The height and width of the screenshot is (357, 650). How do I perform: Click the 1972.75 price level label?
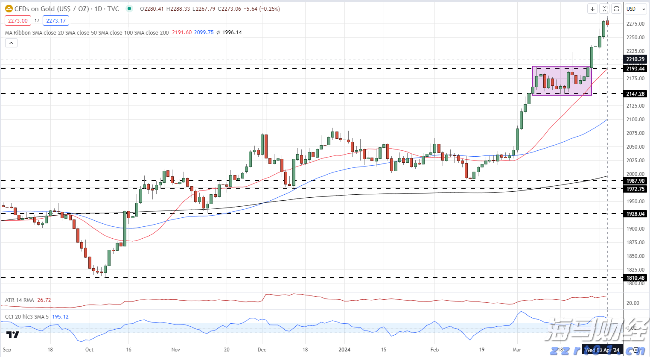[x=635, y=189]
